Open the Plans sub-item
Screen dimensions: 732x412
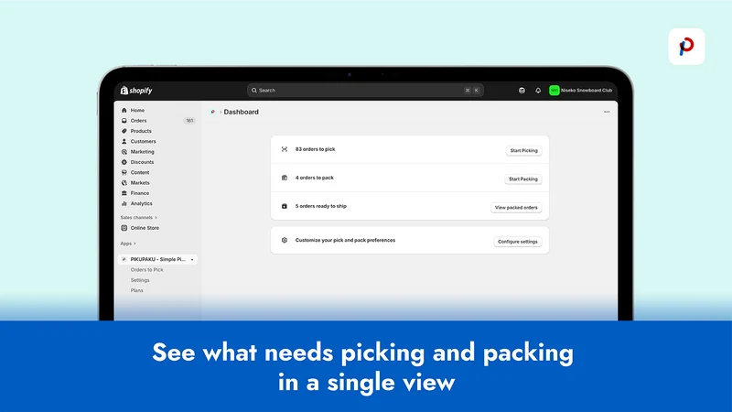click(136, 290)
